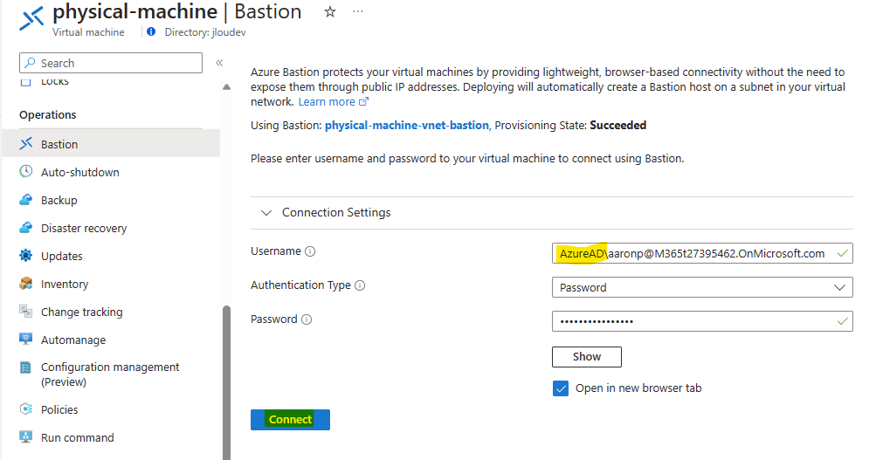Click the Change tracking icon
The width and height of the screenshot is (869, 460).
(x=26, y=312)
